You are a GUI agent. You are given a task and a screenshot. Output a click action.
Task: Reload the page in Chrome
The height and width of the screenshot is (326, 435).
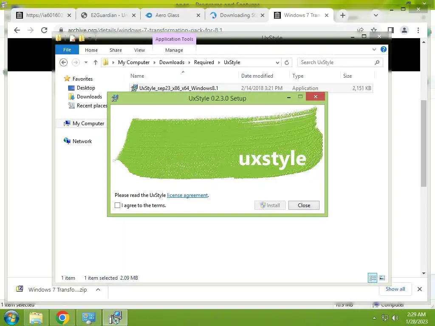pyautogui.click(x=44, y=30)
